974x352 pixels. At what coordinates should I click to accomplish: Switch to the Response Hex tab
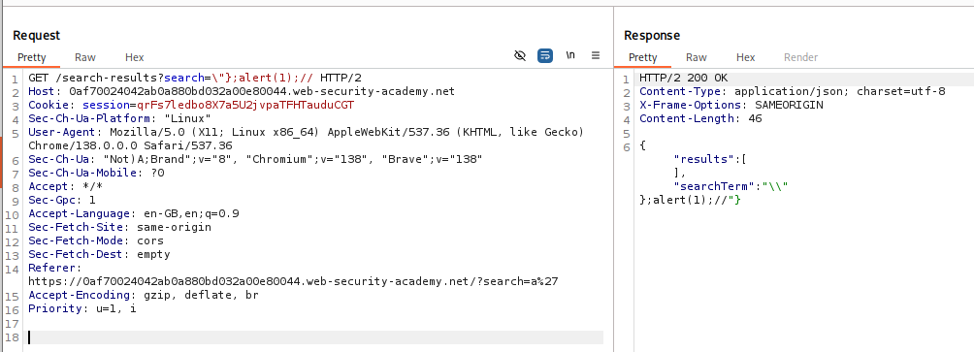(x=745, y=57)
